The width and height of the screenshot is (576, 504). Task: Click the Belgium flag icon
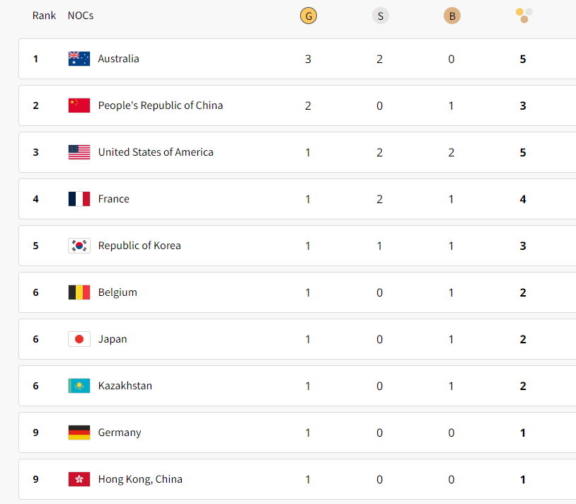pos(79,292)
